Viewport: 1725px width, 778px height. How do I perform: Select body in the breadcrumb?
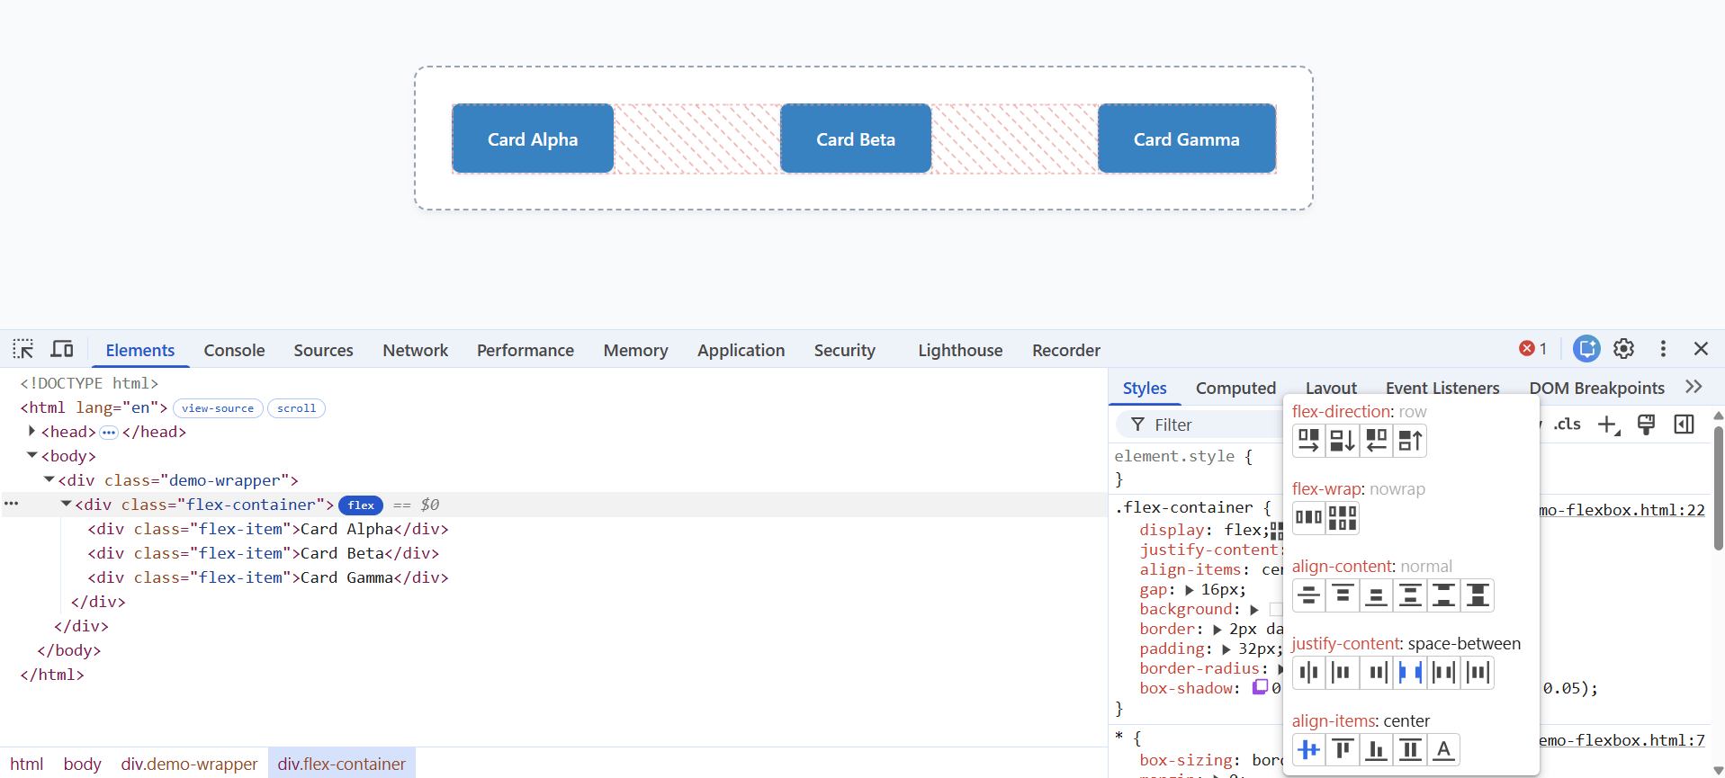[82, 764]
